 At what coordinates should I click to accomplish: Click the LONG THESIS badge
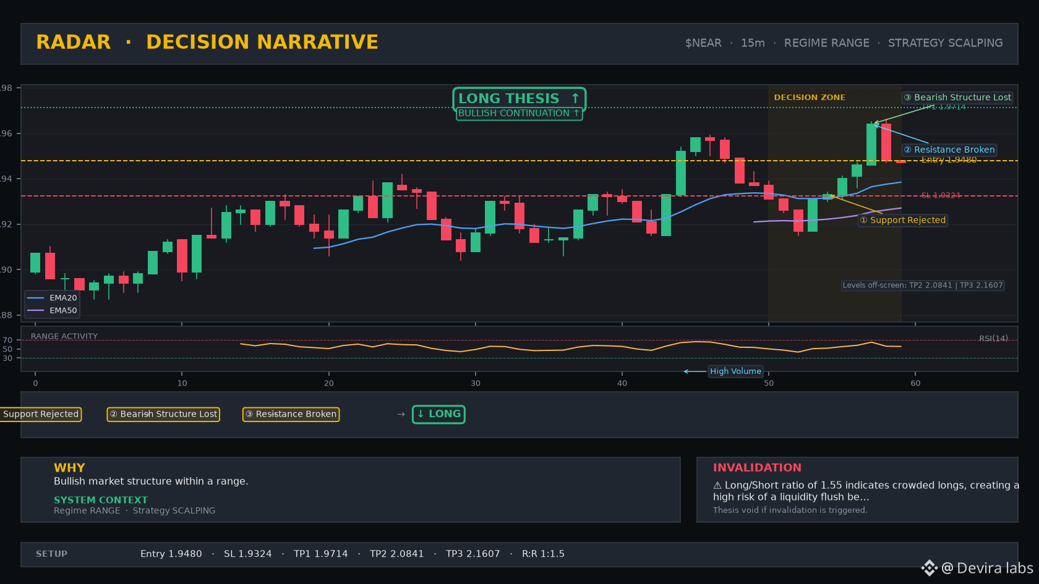519,99
